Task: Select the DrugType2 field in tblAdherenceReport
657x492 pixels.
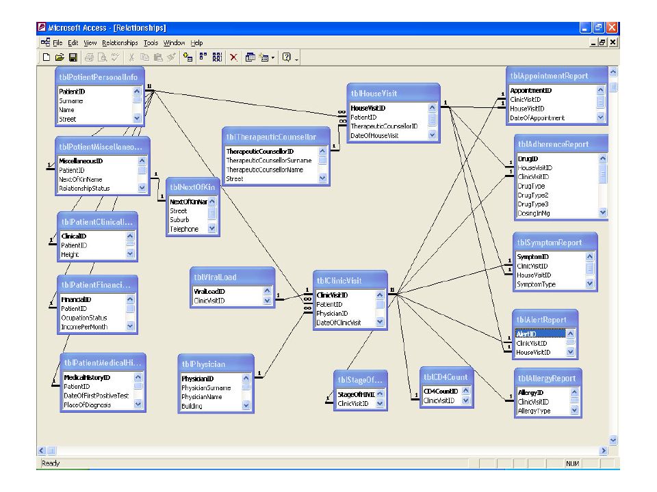Action: [533, 195]
